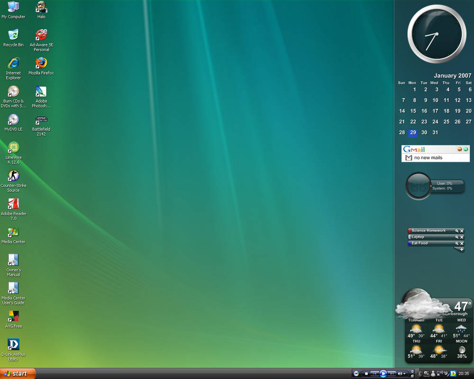Open the LimeWire 4.12.6 shortcut
This screenshot has width=474, height=379.
[x=13, y=153]
